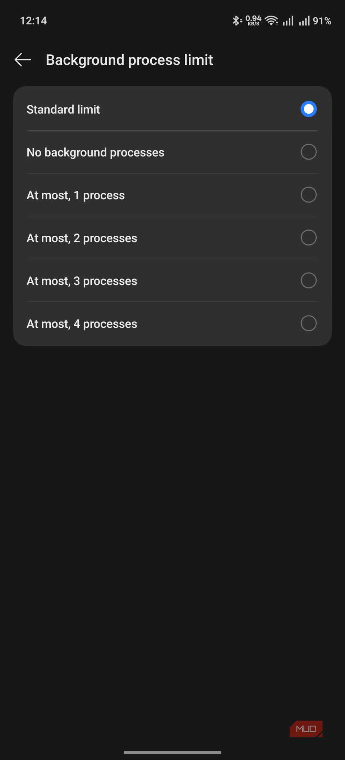The height and width of the screenshot is (760, 345).
Task: Tap the network speed indicator showing 0.94 KB/s
Action: coord(254,21)
